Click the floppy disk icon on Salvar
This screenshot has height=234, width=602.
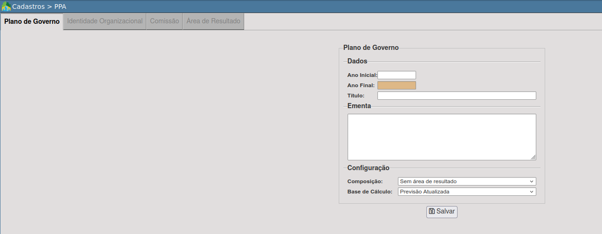click(x=431, y=211)
